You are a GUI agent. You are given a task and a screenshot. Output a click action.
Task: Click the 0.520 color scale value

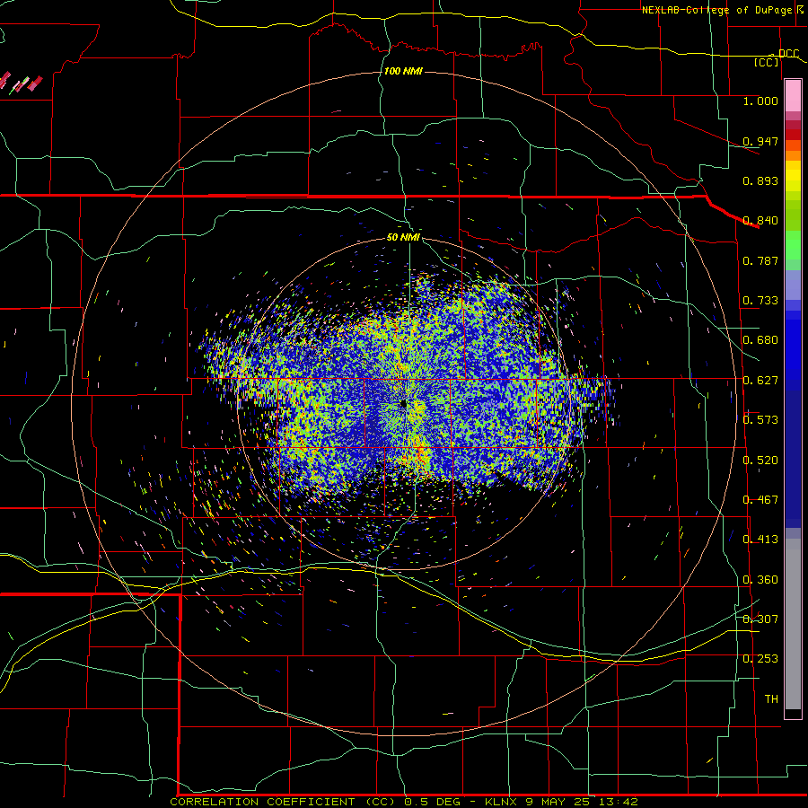[760, 461]
